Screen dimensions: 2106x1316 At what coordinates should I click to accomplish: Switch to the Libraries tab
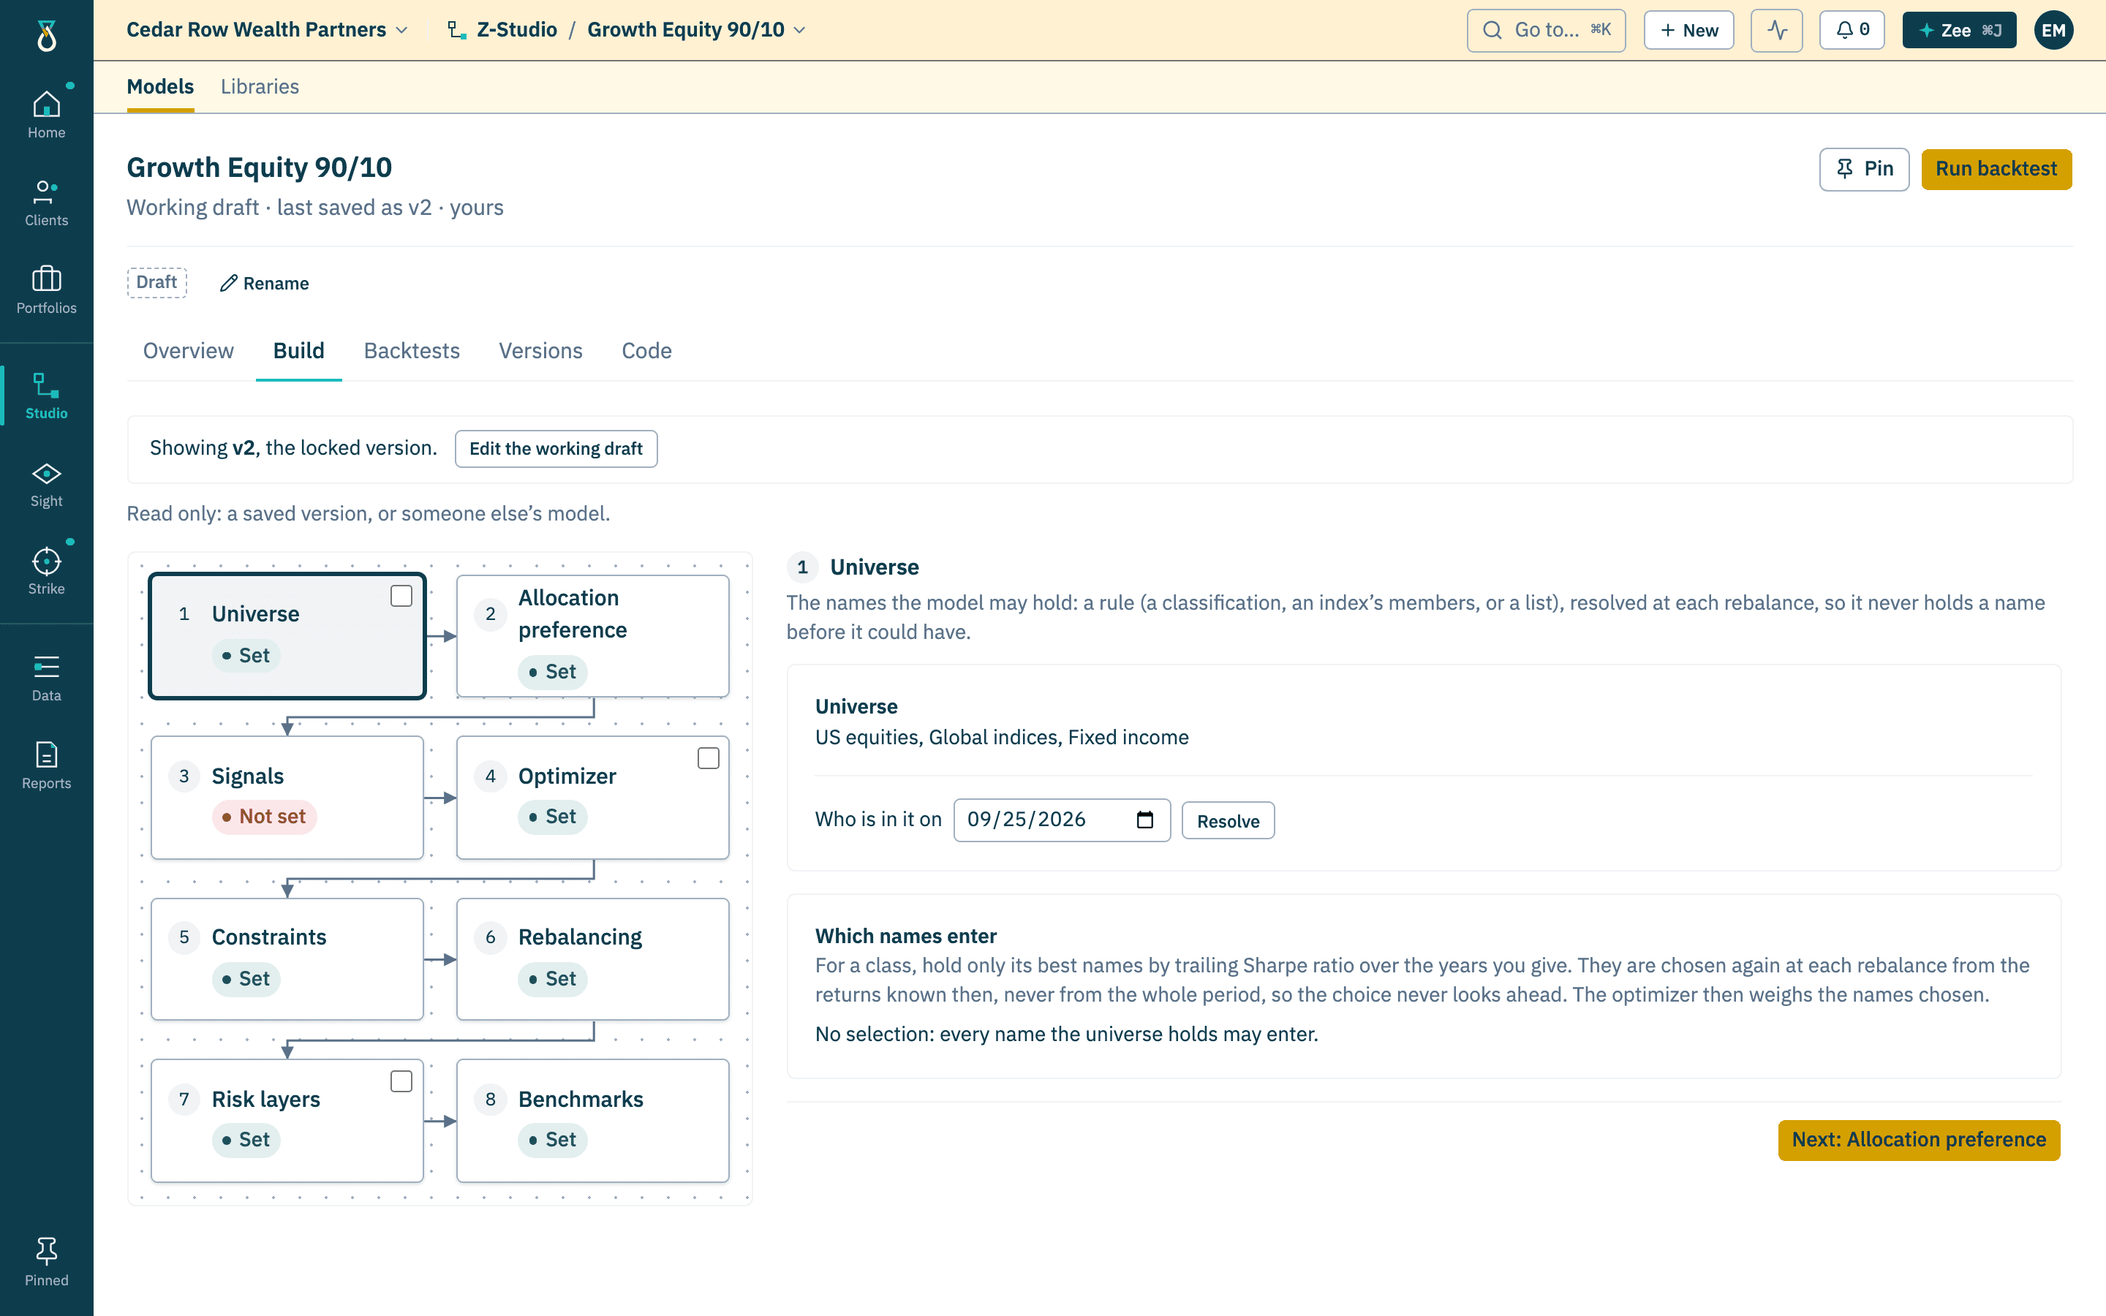(x=260, y=87)
